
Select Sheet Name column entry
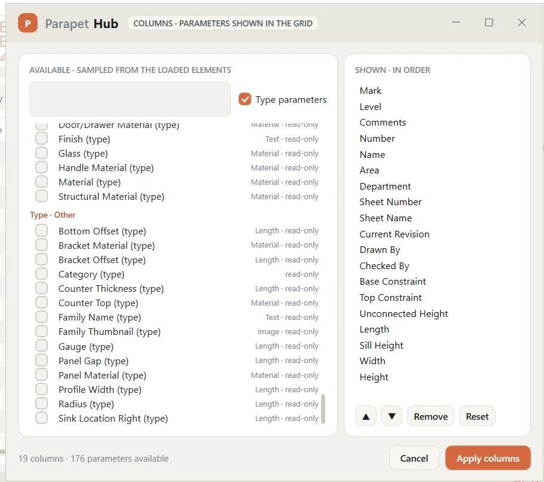point(386,218)
